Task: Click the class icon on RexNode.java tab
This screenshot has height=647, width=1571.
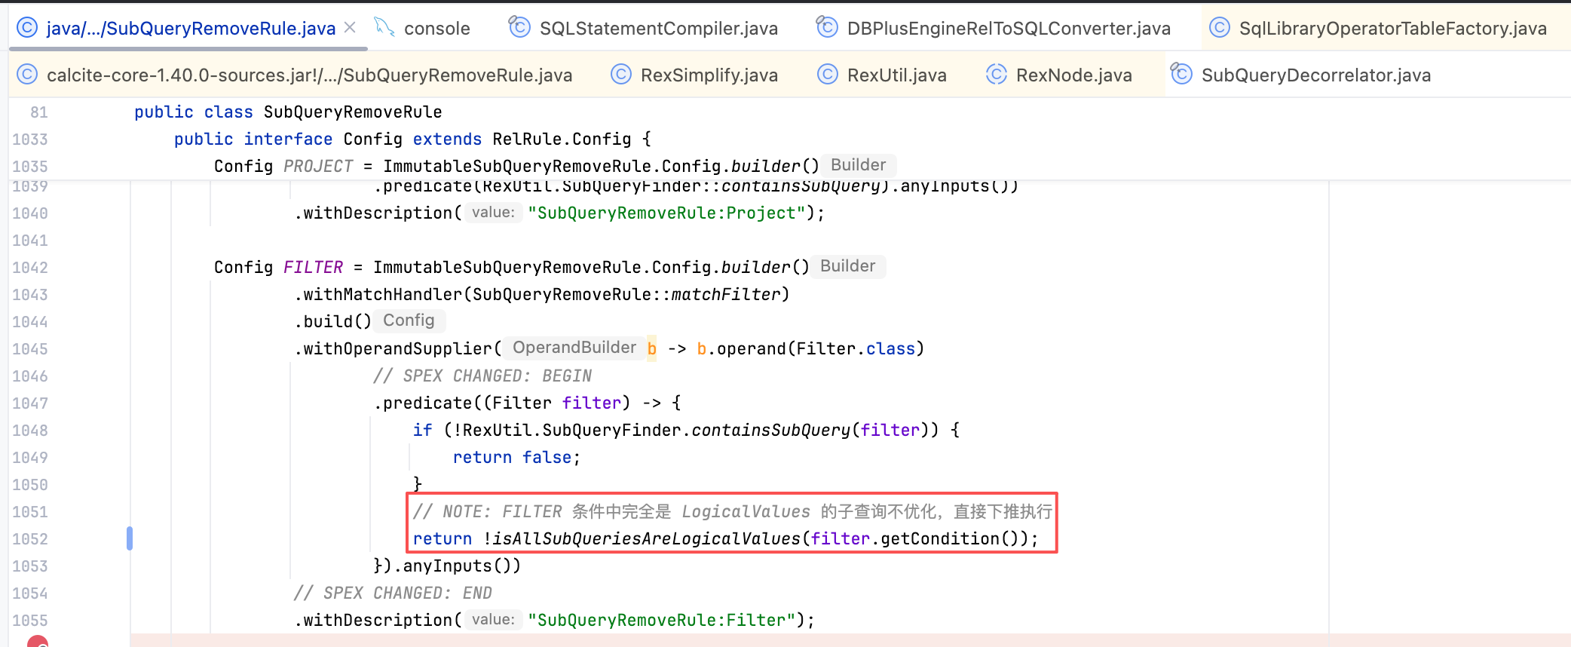Action: [997, 75]
